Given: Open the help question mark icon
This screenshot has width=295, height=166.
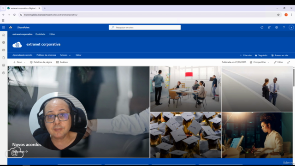Looking at the screenshot, I should pos(284,27).
